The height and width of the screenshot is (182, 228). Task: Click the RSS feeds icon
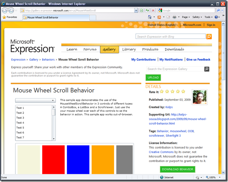pos(159,17)
